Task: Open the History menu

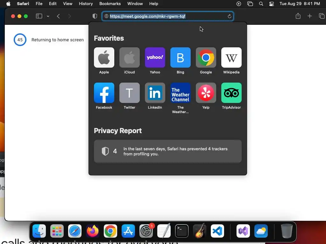Action: click(86, 4)
